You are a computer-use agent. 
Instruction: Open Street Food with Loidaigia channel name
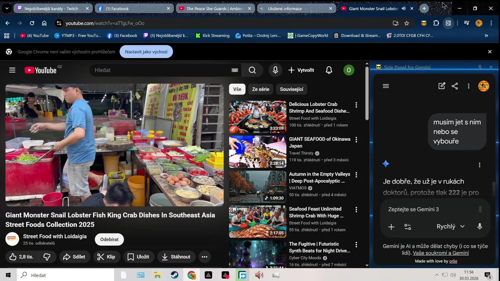55,237
